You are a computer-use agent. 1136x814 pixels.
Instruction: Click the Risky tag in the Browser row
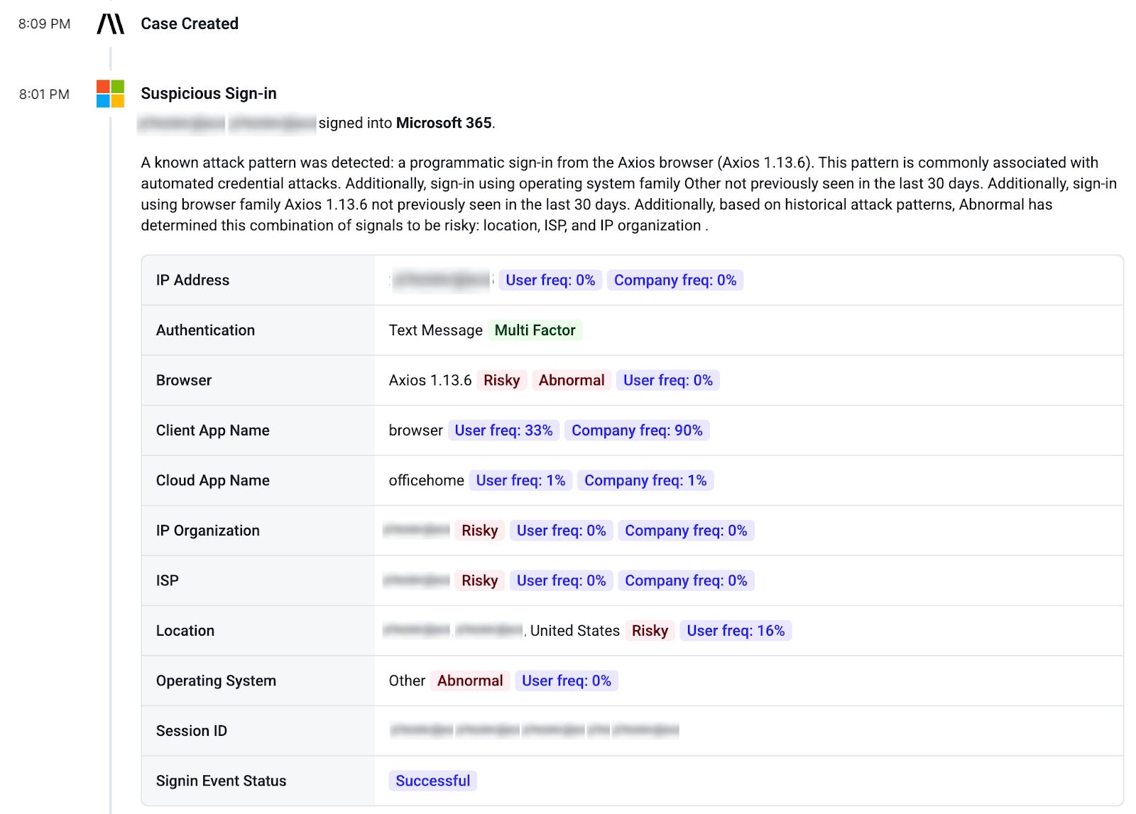(502, 380)
